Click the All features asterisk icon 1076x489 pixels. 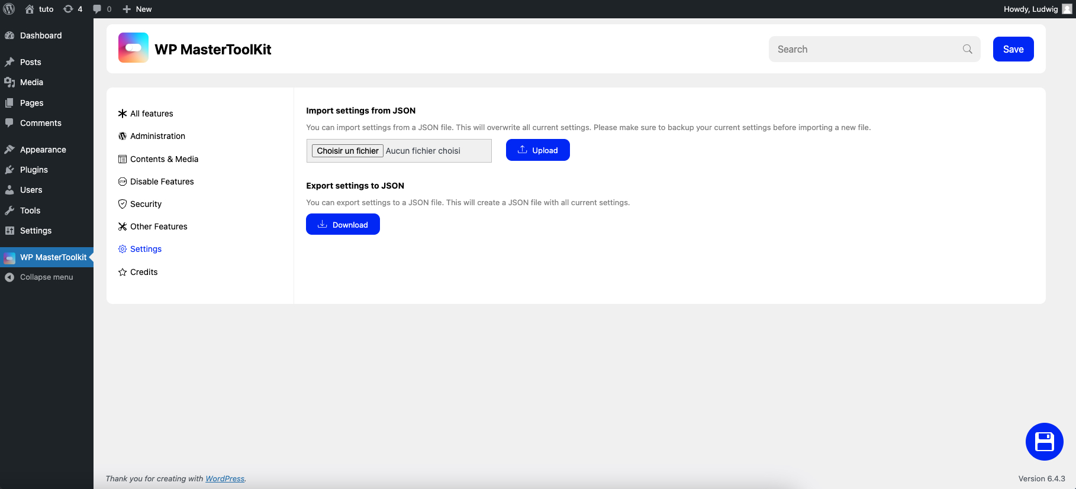coord(123,114)
